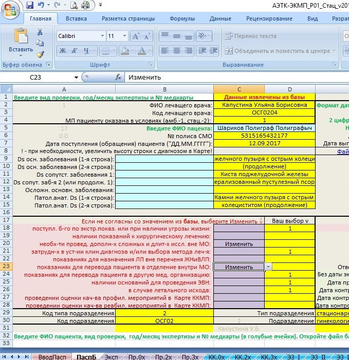
Task: Pick fill color with the paint bucket
Action: click(125, 51)
